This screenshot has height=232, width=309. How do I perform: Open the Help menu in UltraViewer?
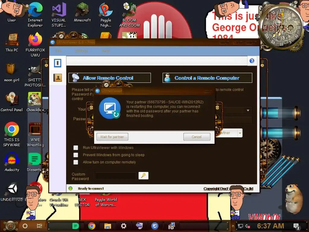coord(105,51)
